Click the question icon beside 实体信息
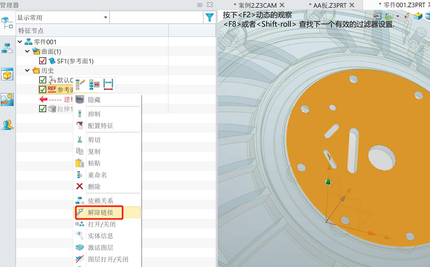Viewport: 430px width, 267px height. (80, 236)
